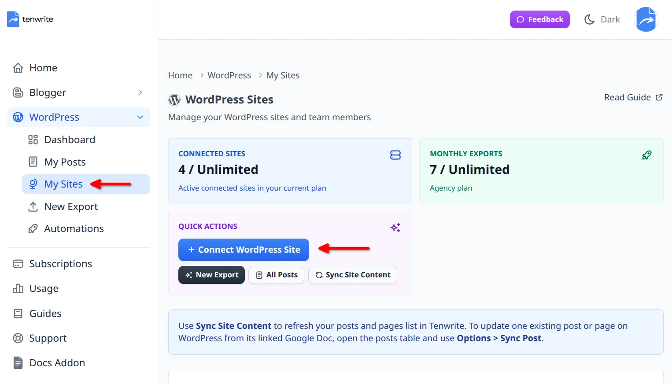The height and width of the screenshot is (383, 672).
Task: Click the Feedback button
Action: point(540,19)
